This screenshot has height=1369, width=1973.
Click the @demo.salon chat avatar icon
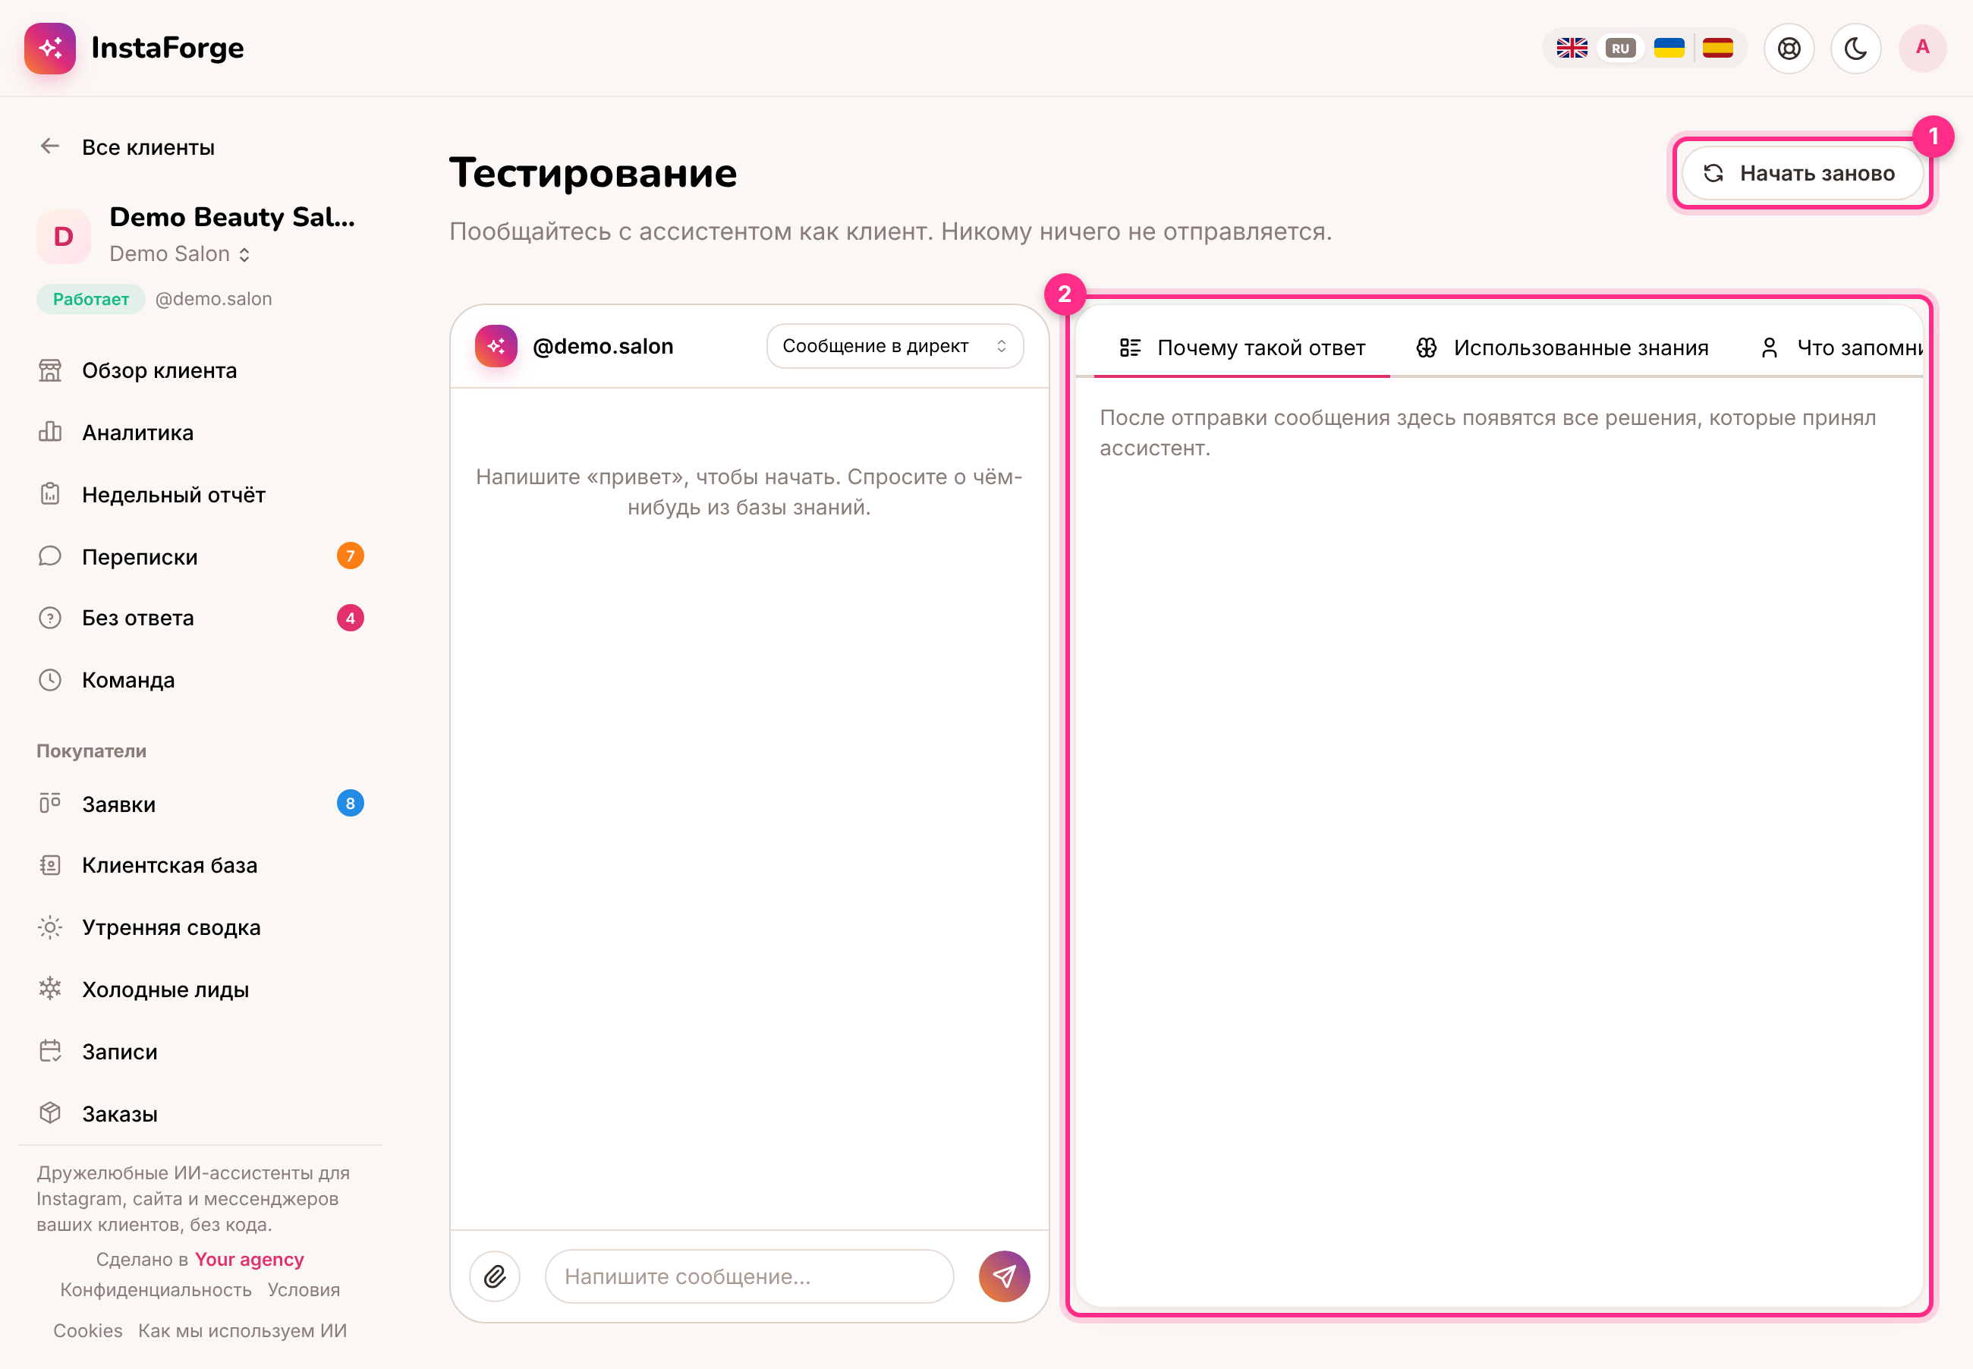pyautogui.click(x=496, y=346)
